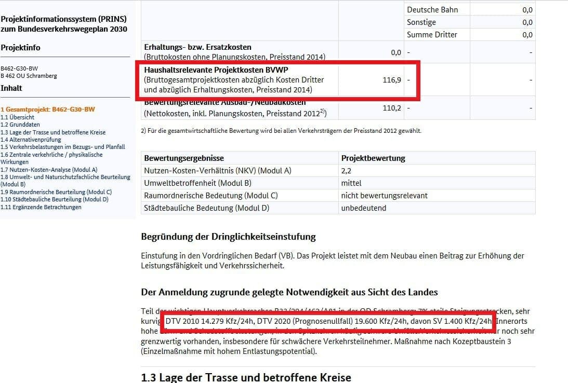Open 1.9 Raumordnerische Beurteilung (Modul C)

[56, 192]
